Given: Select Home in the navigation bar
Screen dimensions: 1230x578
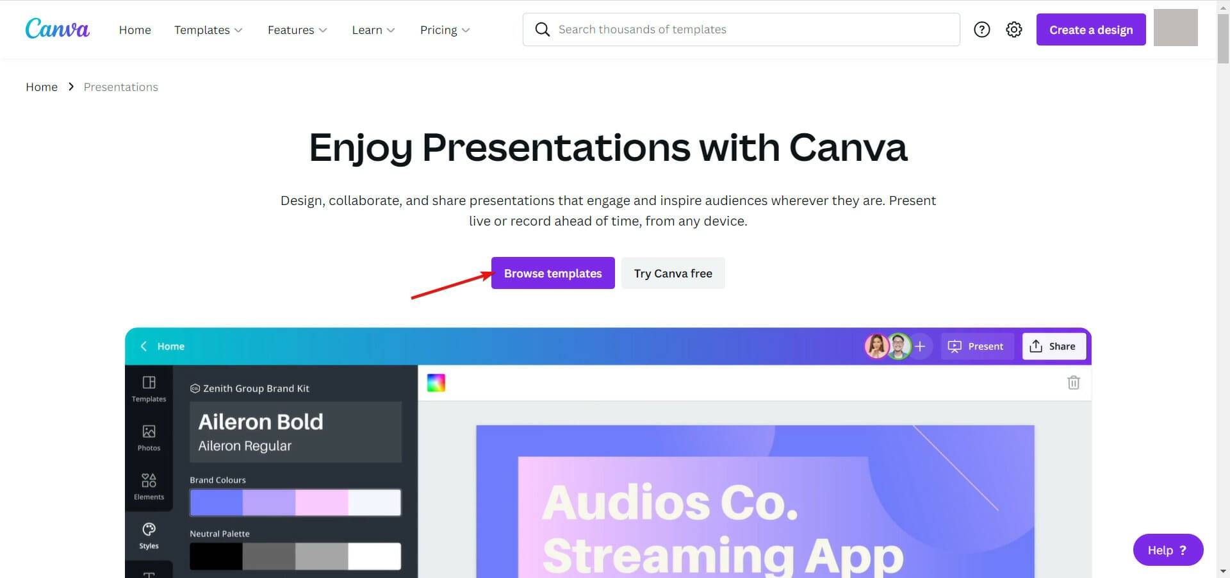Looking at the screenshot, I should click(135, 29).
